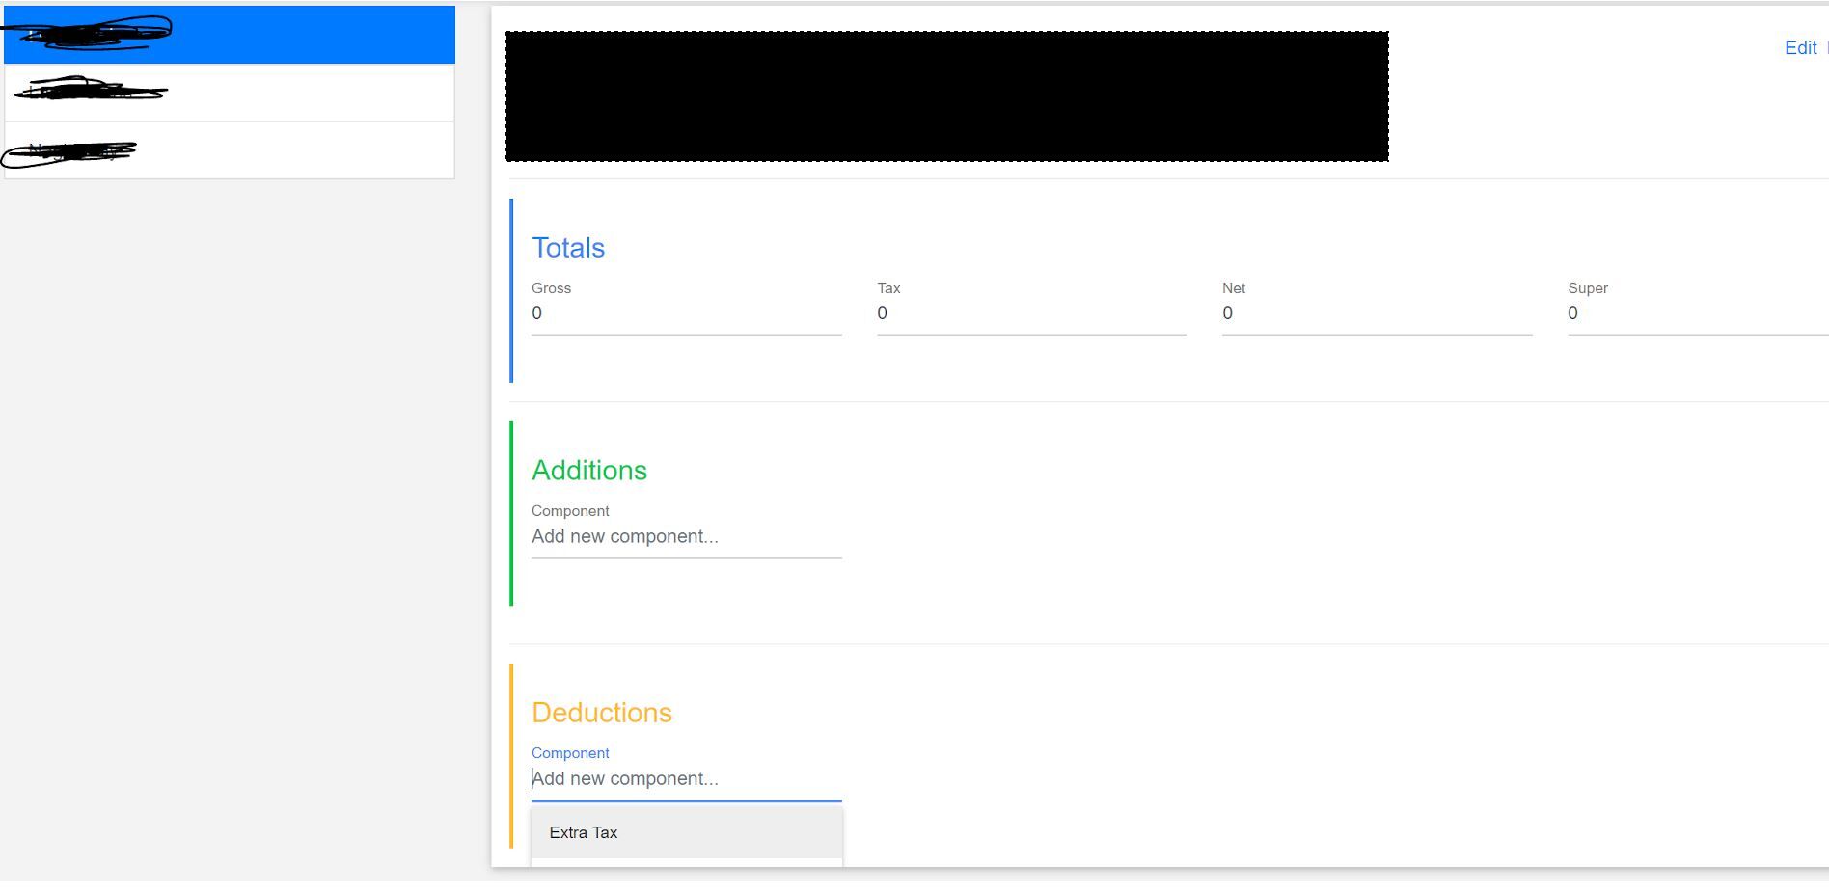Click the Additions component input
This screenshot has height=895, width=1829.
coord(686,537)
